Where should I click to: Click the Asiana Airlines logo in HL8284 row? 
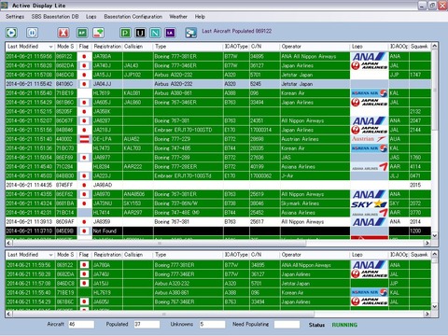tap(370, 167)
